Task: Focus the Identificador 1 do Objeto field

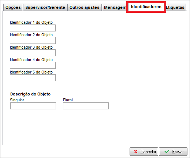Action: [33, 28]
